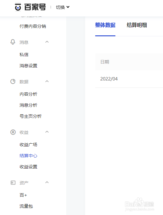The width and height of the screenshot is (163, 215).
Task: Switch to the 整体数据 tab
Action: (105, 25)
